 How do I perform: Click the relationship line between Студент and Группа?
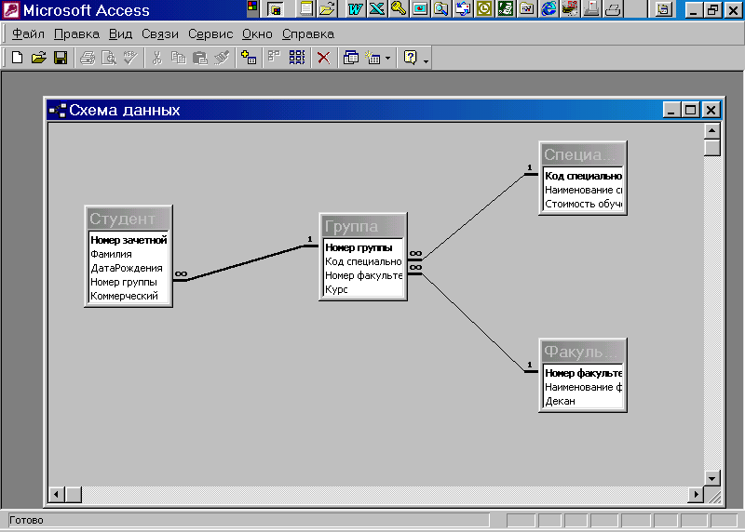click(x=245, y=263)
